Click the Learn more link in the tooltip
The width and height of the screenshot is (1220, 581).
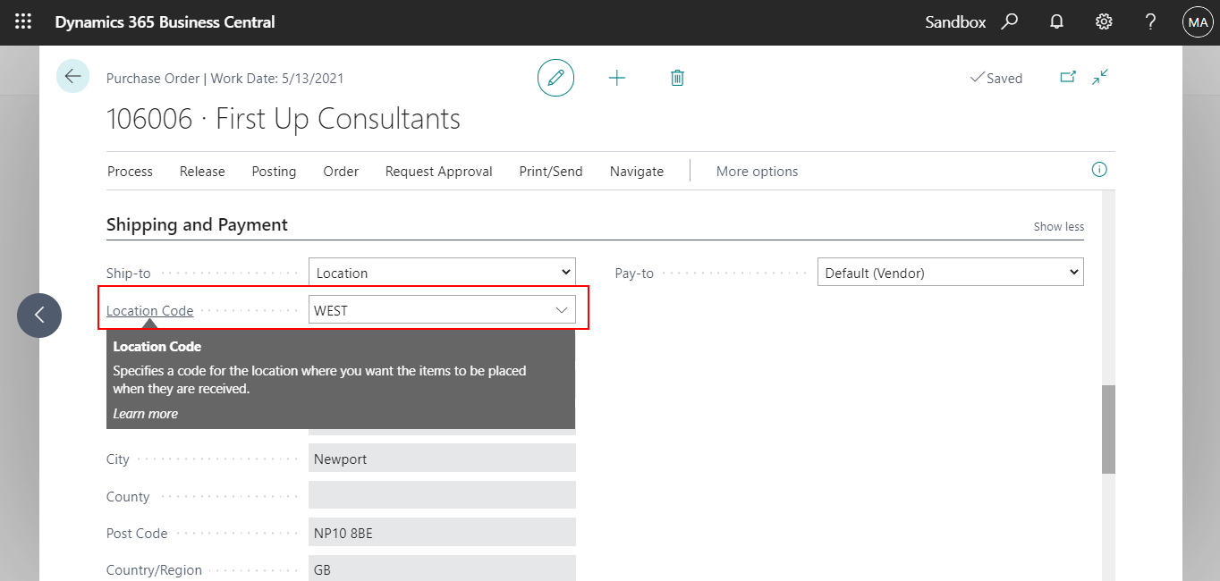(145, 414)
